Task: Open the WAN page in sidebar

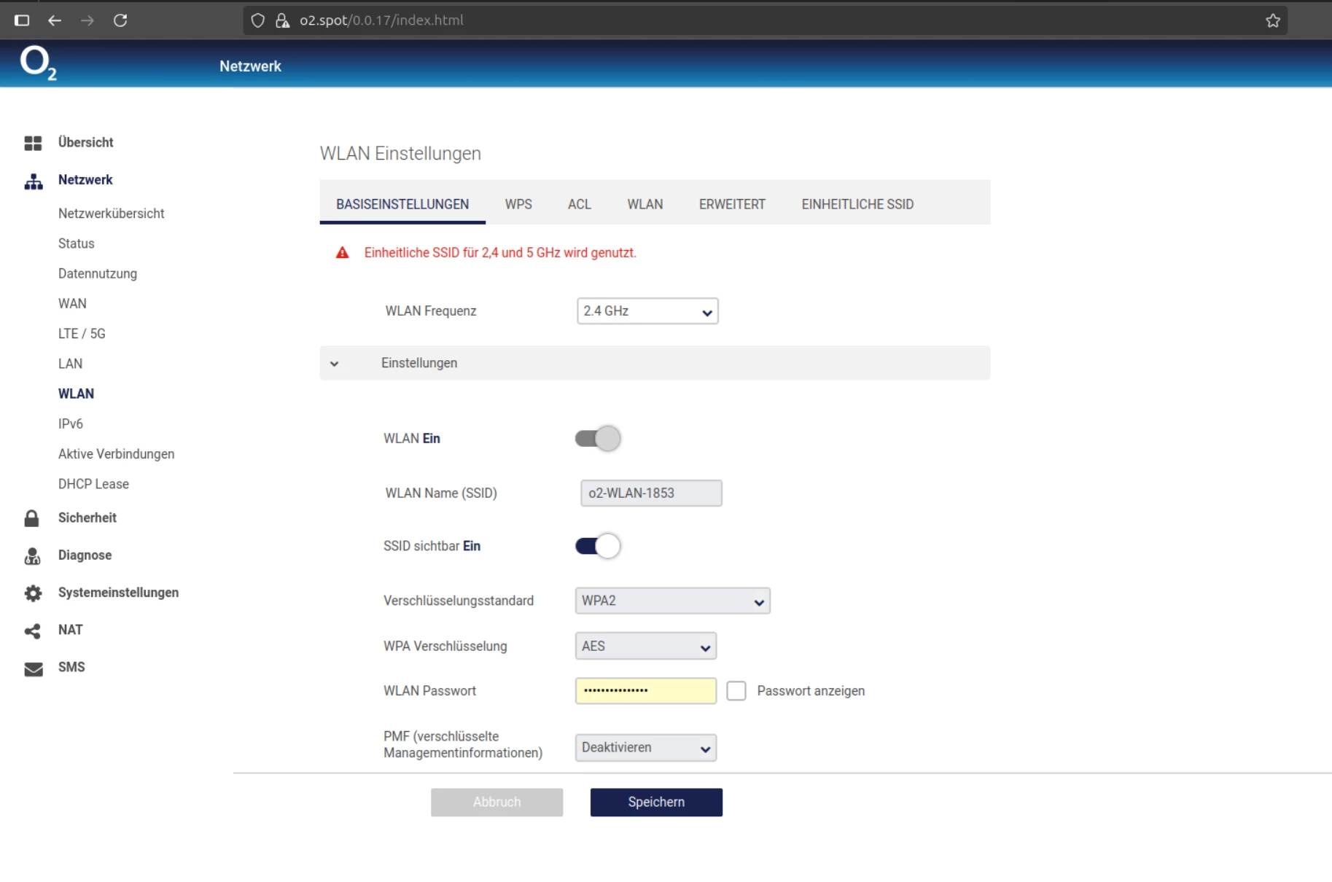Action: [x=72, y=303]
